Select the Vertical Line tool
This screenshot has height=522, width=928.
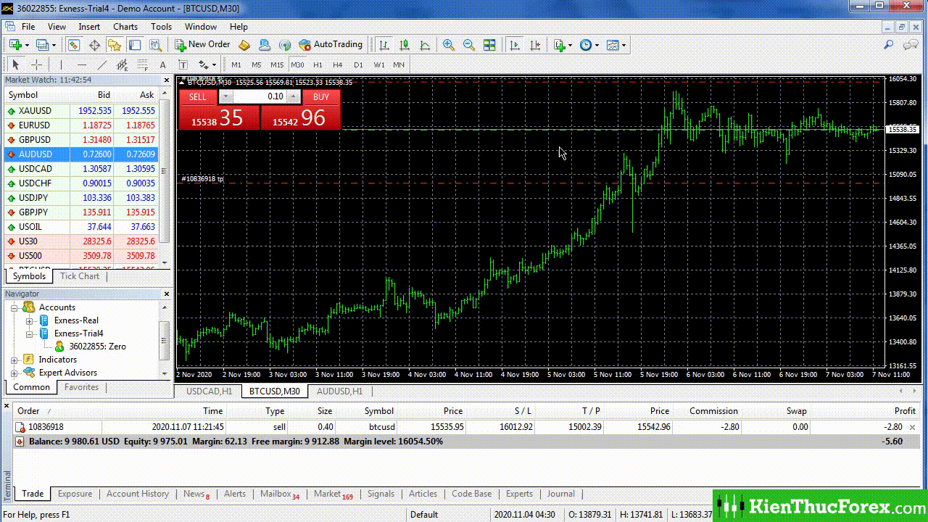click(61, 65)
